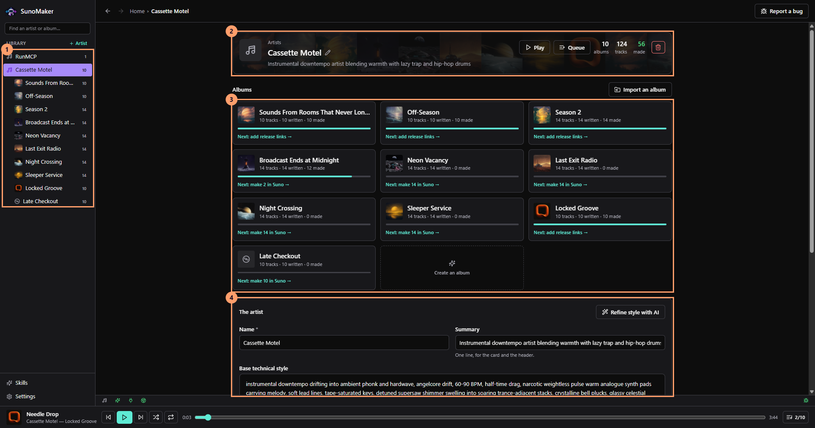Click Import an album button

[640, 90]
